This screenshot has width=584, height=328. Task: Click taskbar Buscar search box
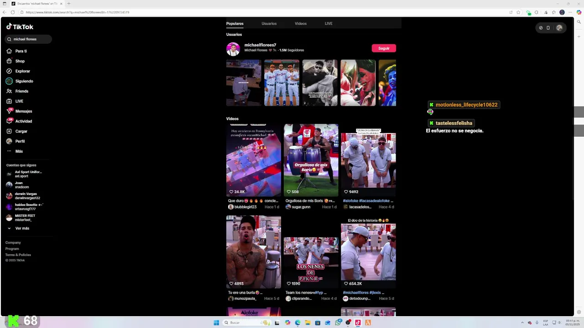246,323
